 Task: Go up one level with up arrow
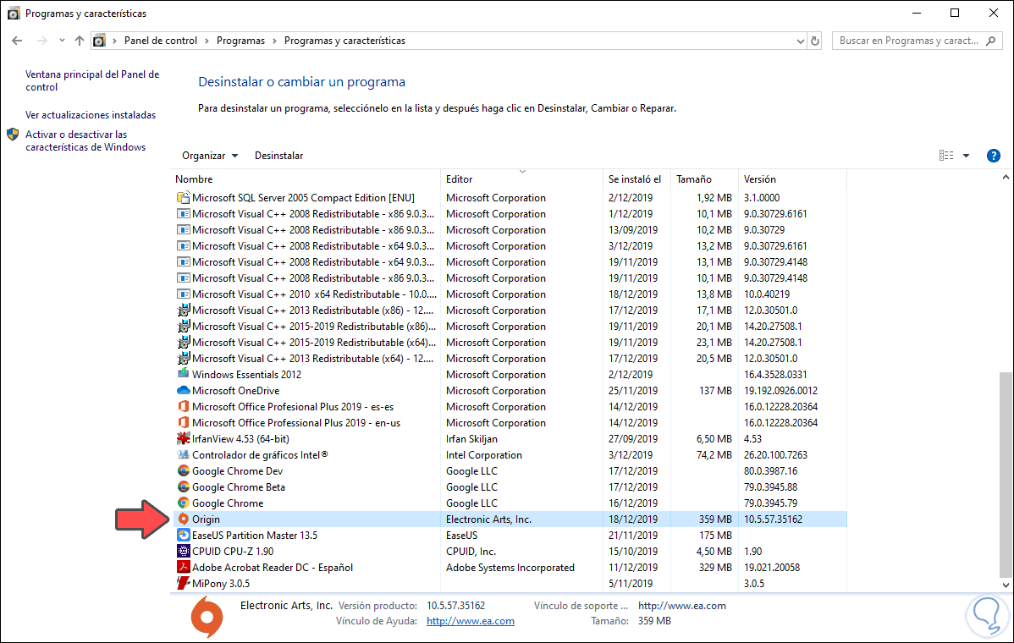[79, 41]
